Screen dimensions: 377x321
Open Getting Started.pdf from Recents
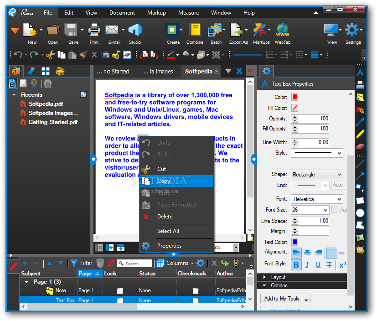coord(53,122)
